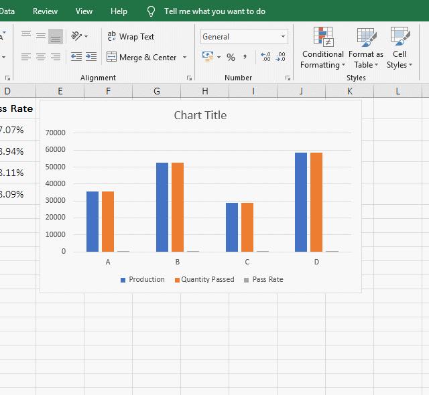The height and width of the screenshot is (395, 429).
Task: Click the Increase Indent icon
Action: pyautogui.click(x=91, y=58)
